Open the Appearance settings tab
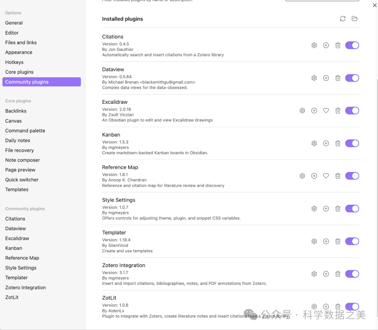Screen dimensions: 378x330 click(x=19, y=52)
